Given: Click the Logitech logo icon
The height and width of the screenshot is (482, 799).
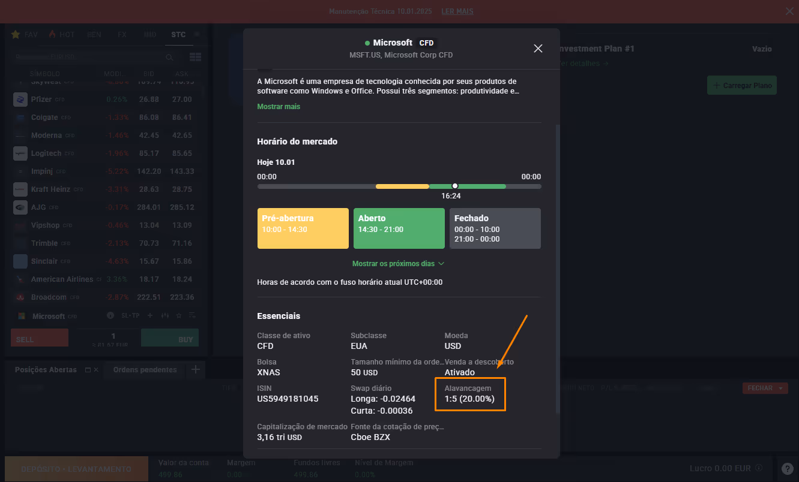Looking at the screenshot, I should pos(20,153).
